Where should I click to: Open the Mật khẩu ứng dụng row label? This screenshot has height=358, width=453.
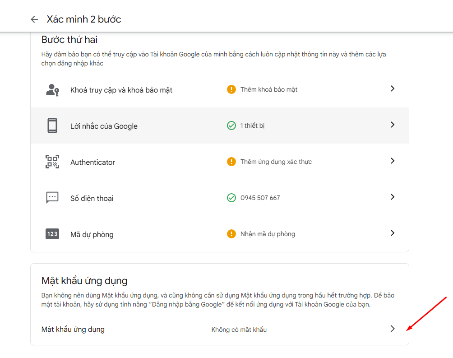[x=73, y=330]
